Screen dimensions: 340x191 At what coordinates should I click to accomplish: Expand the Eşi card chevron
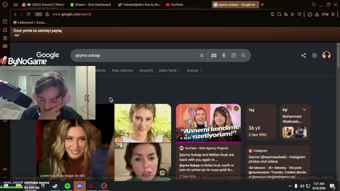[x=304, y=110]
